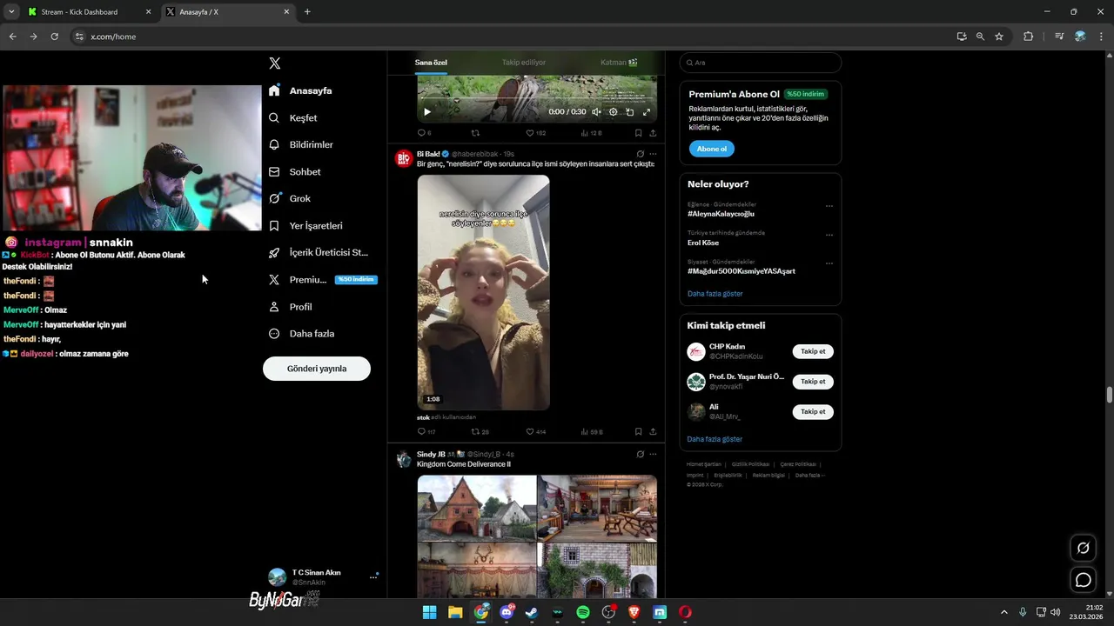The image size is (1114, 626).
Task: Open Grok in the X sidebar
Action: click(290, 198)
